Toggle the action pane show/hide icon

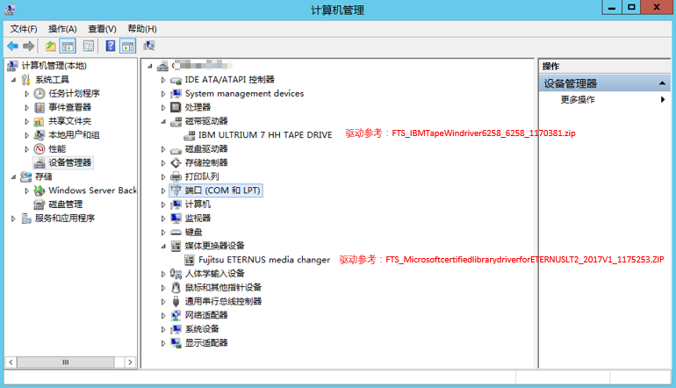(128, 46)
